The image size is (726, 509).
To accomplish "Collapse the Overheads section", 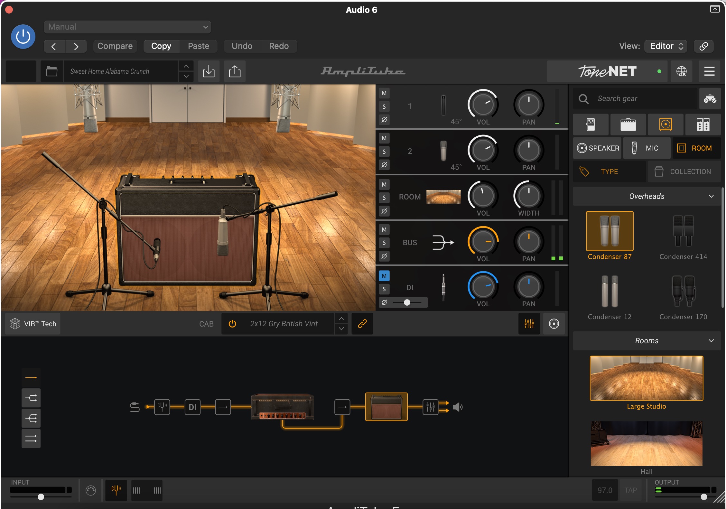I will point(711,196).
